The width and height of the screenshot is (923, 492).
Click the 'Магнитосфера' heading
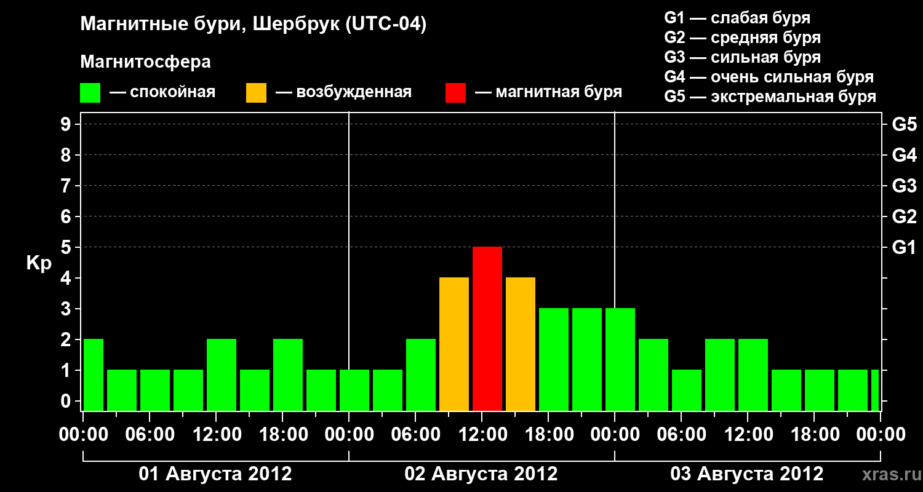point(146,62)
